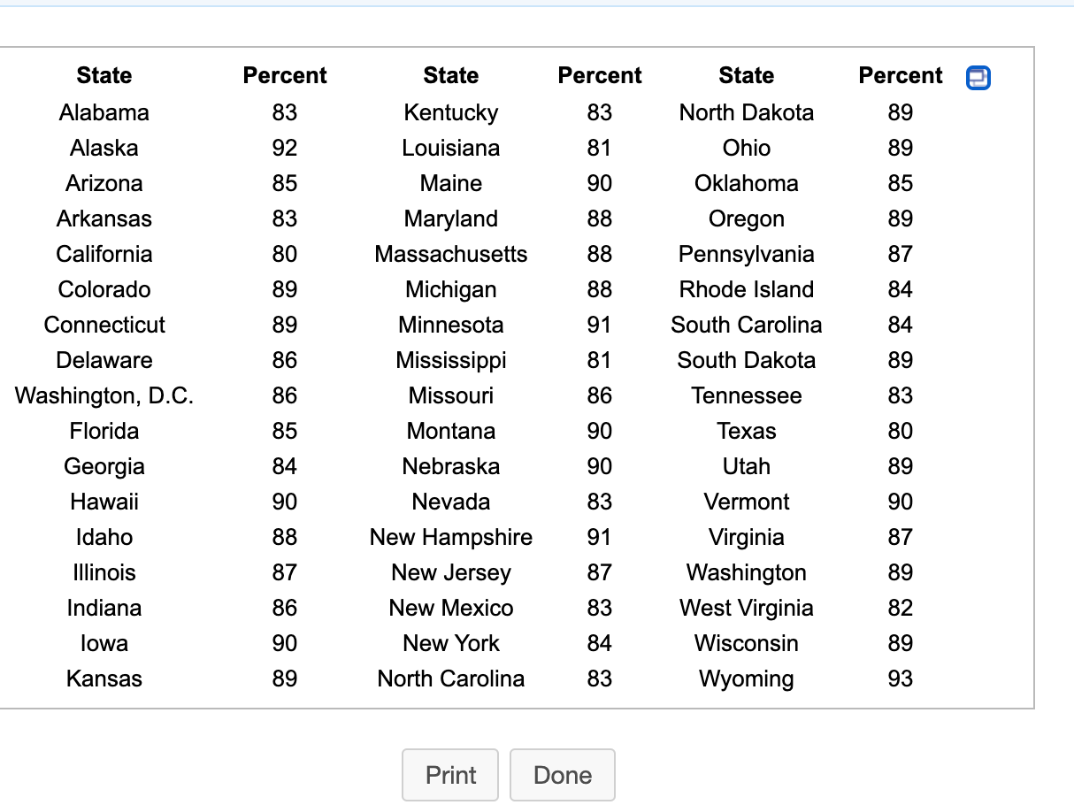1074x805 pixels.
Task: Click the Done button
Action: [563, 775]
